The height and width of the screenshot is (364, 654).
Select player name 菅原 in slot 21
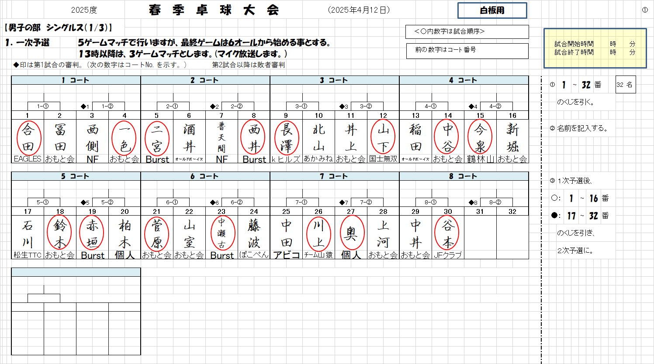pos(157,234)
